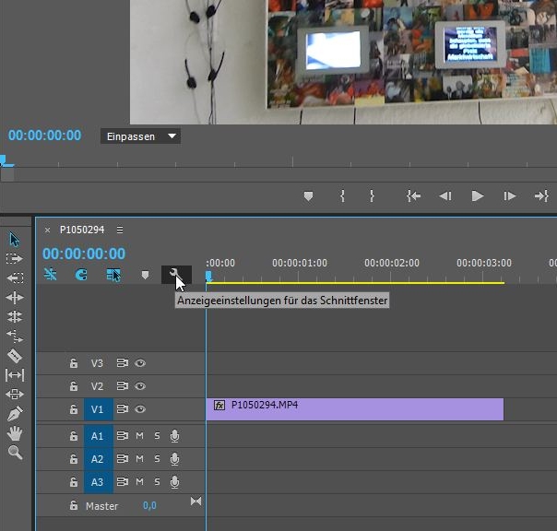Screen dimensions: 557x531
Task: Toggle sync lock on A3
Action: click(x=123, y=482)
